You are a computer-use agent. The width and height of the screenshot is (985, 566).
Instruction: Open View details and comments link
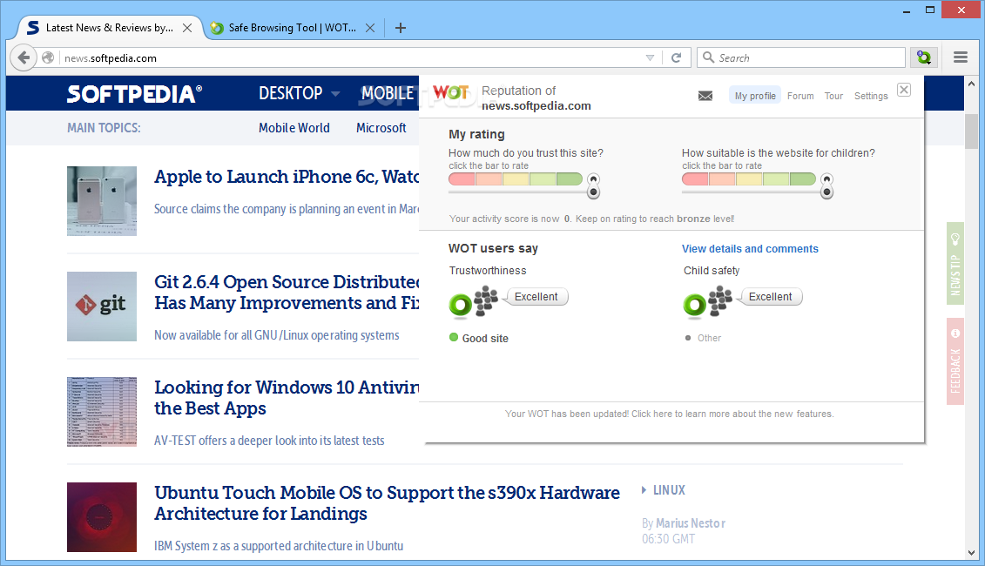750,249
